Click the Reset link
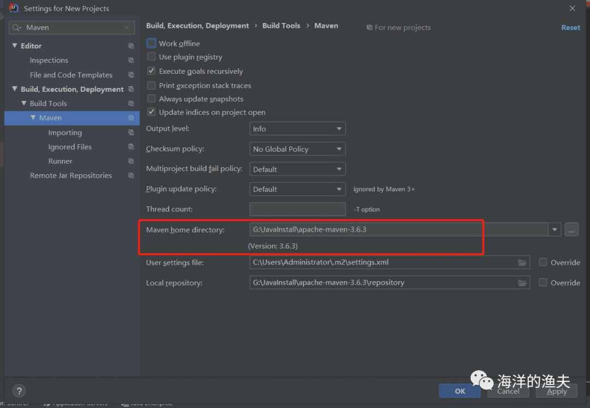The width and height of the screenshot is (590, 408). [571, 27]
